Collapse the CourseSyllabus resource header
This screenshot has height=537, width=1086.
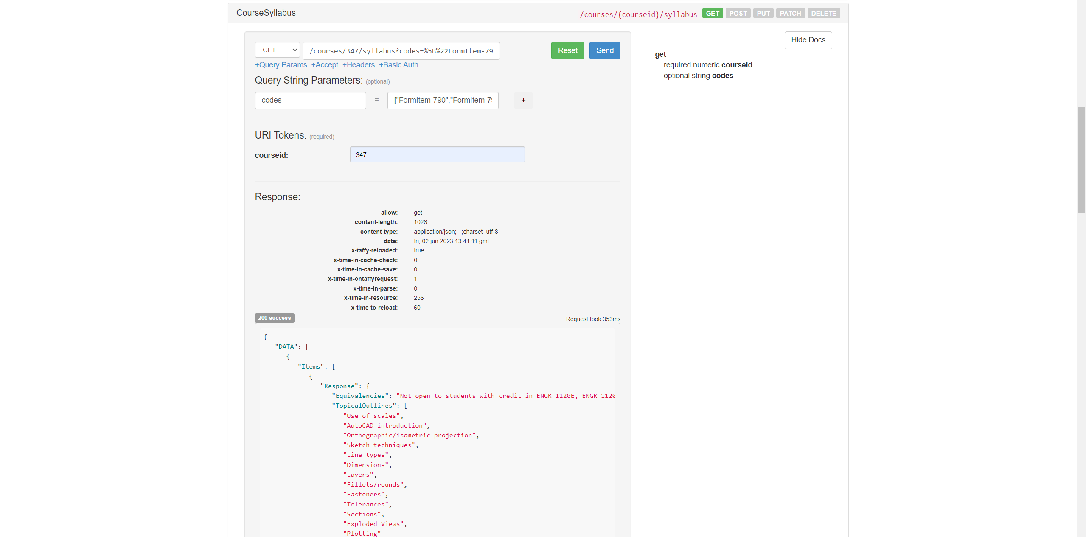(x=266, y=13)
